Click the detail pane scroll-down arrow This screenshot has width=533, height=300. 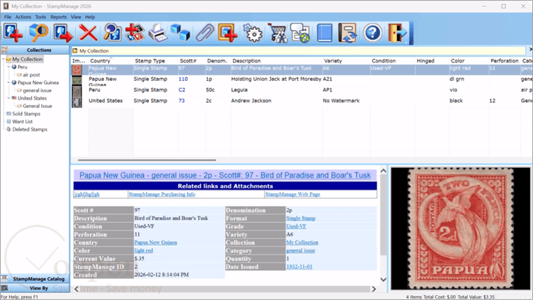[x=383, y=279]
